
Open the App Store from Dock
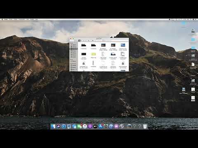101,126
